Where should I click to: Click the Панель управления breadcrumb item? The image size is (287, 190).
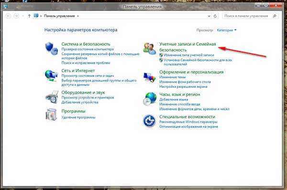pyautogui.click(x=59, y=16)
